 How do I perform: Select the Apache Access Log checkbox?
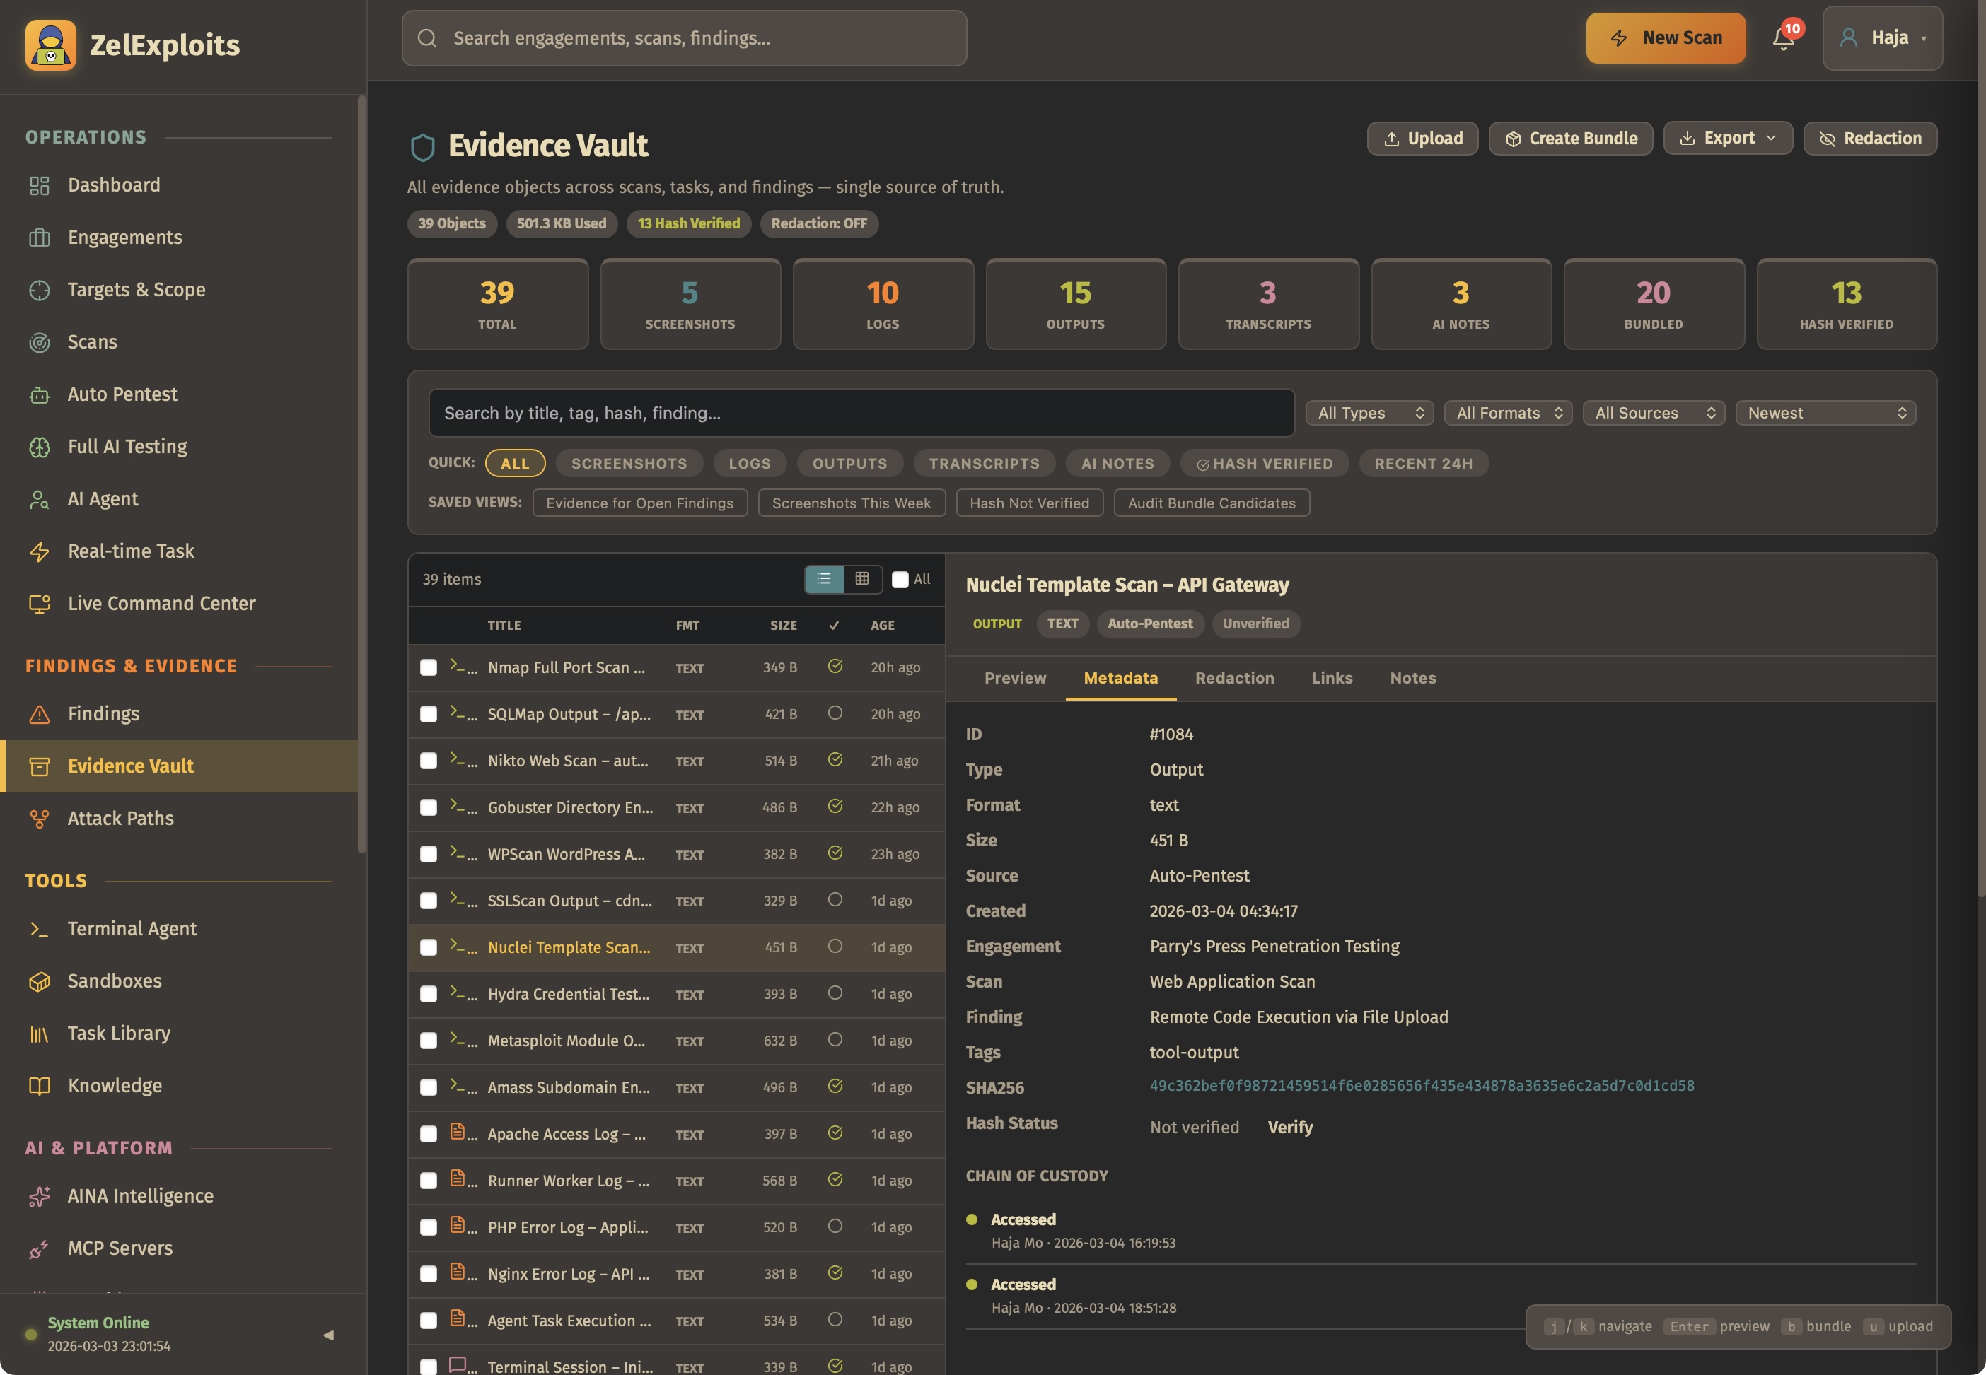tap(429, 1134)
